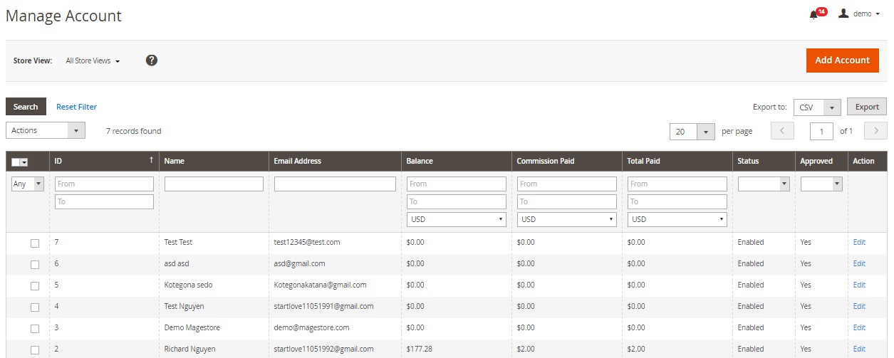Open the Status filter dropdown

(764, 184)
